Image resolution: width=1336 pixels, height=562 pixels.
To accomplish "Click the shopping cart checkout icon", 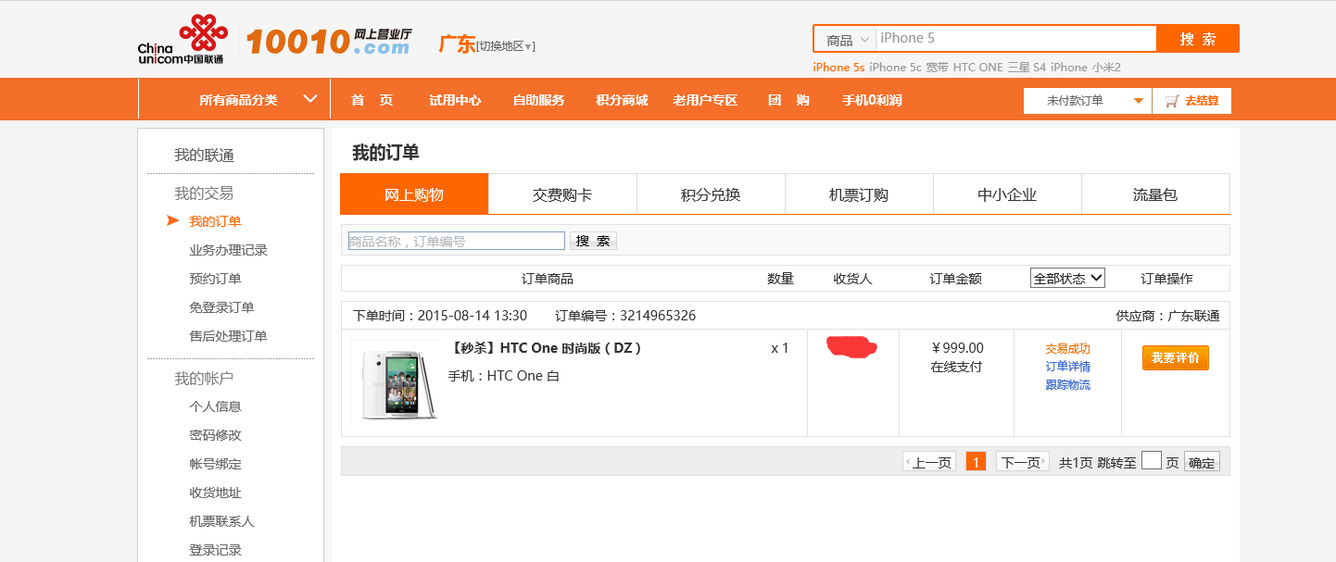I will coord(1172,100).
